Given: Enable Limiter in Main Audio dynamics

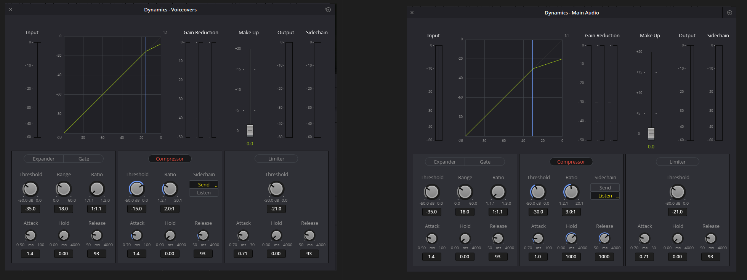Looking at the screenshot, I should tap(678, 162).
